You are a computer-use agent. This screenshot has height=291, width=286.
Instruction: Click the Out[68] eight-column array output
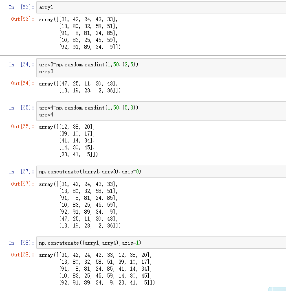tap(97, 269)
